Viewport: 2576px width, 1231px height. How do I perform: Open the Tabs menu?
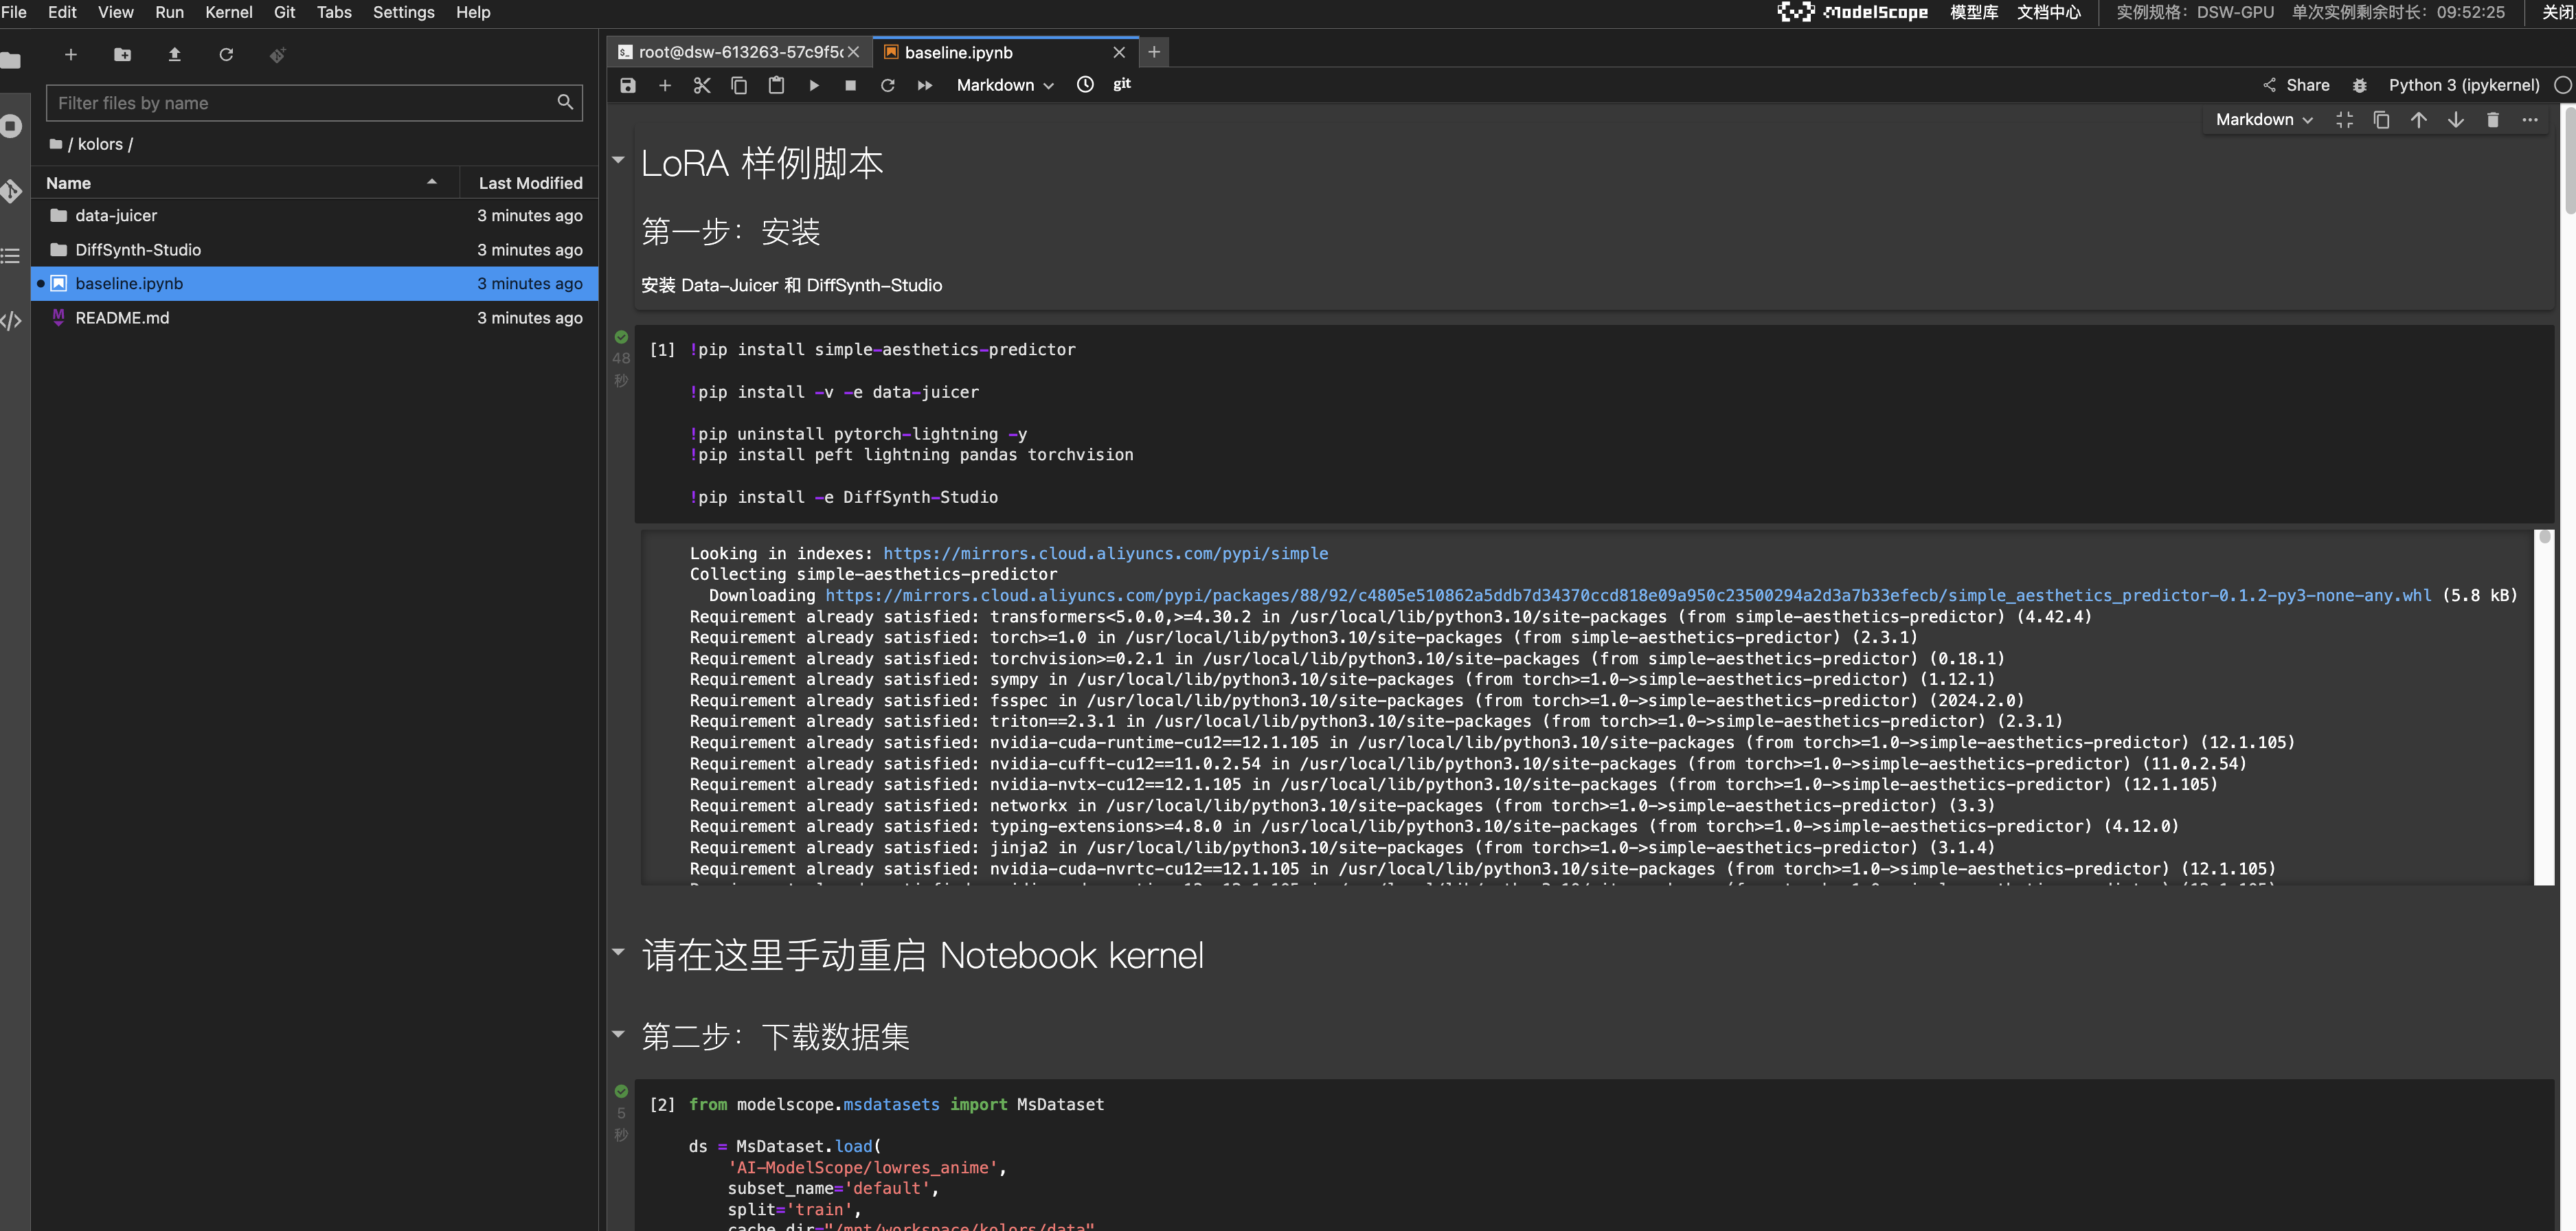334,12
